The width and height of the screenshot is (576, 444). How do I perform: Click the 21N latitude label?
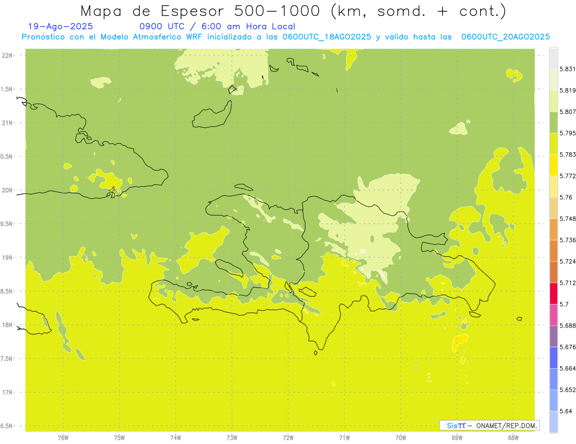(x=8, y=123)
